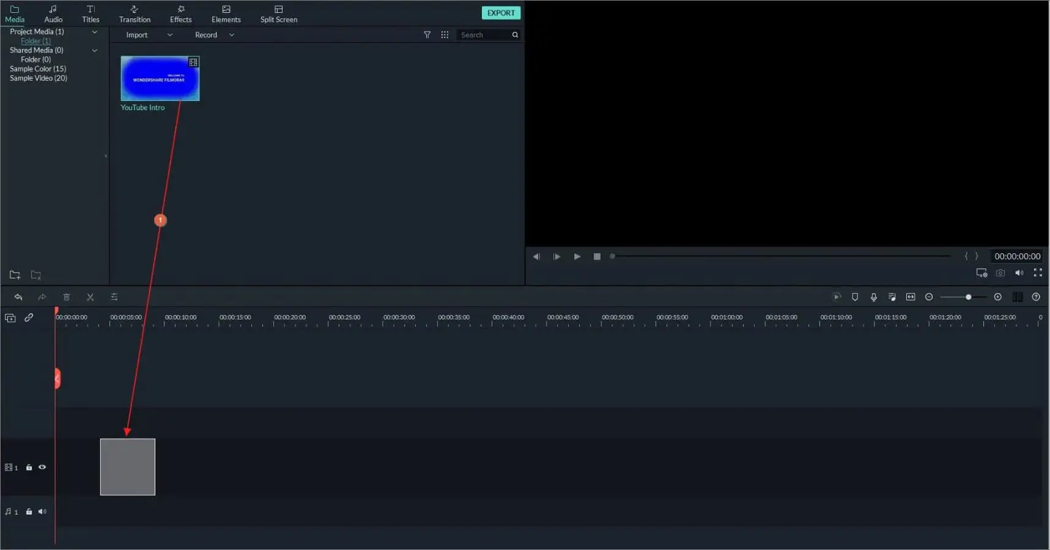The width and height of the screenshot is (1050, 550).
Task: Click the render preview icon
Action: [837, 297]
